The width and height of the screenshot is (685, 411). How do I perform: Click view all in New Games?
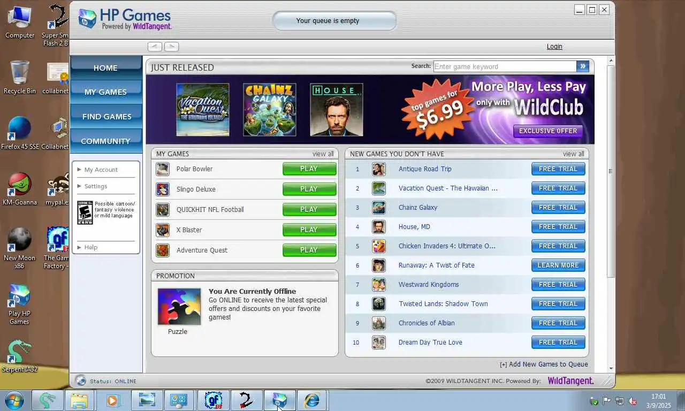pyautogui.click(x=574, y=154)
